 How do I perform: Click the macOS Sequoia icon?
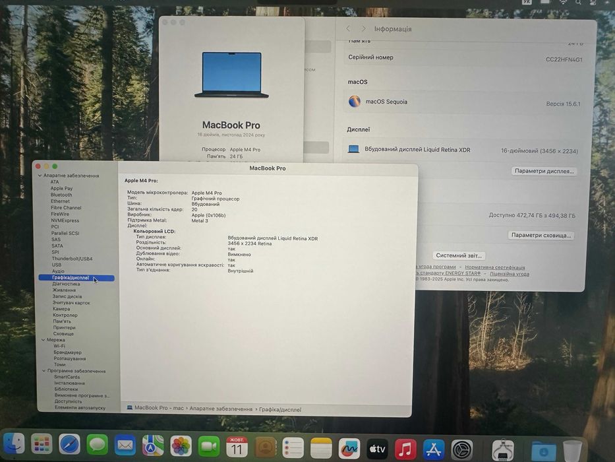355,102
